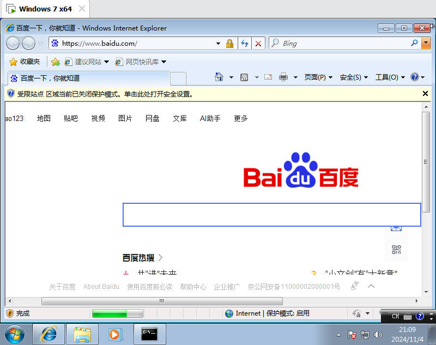
Task: Click the Internet protected mode status
Action: click(268, 313)
